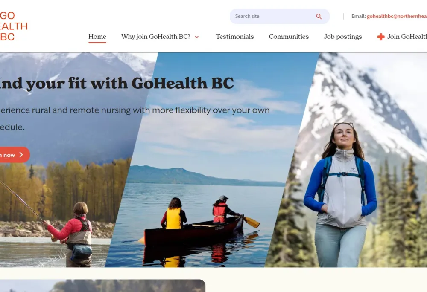Open the Testimonials page
The image size is (427, 292).
tap(234, 36)
